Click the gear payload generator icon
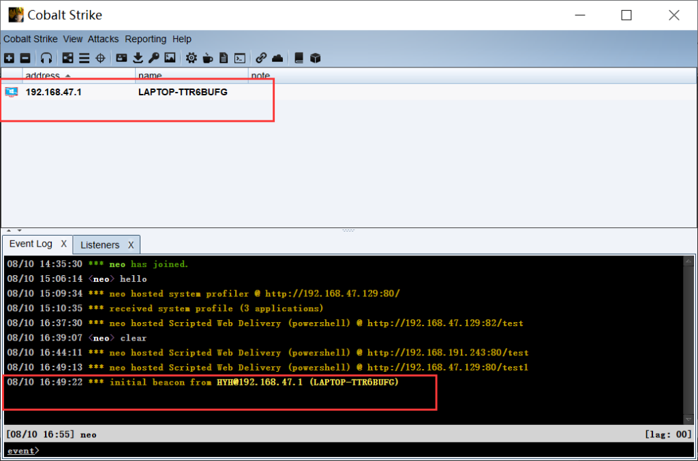Screen dimensions: 698x461 coord(192,59)
